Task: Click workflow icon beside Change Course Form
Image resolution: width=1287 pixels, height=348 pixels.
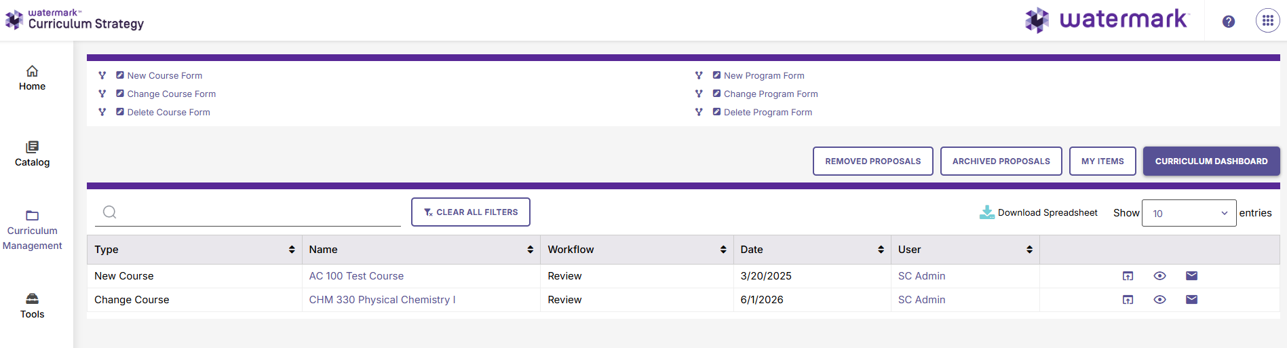Action: click(x=102, y=94)
